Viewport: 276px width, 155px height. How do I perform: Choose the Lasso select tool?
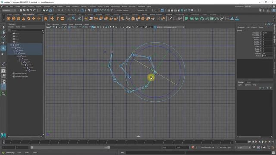(x=3, y=32)
